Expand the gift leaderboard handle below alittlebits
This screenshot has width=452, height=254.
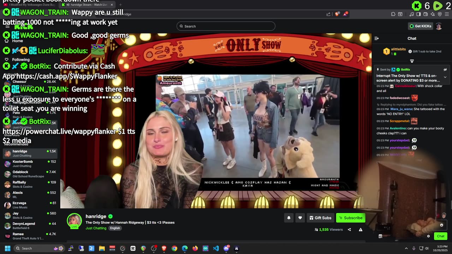click(x=412, y=61)
